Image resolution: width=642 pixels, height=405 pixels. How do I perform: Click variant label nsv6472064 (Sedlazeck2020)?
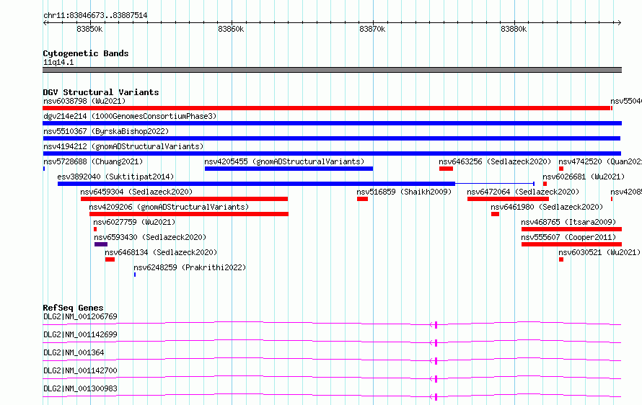[523, 192]
